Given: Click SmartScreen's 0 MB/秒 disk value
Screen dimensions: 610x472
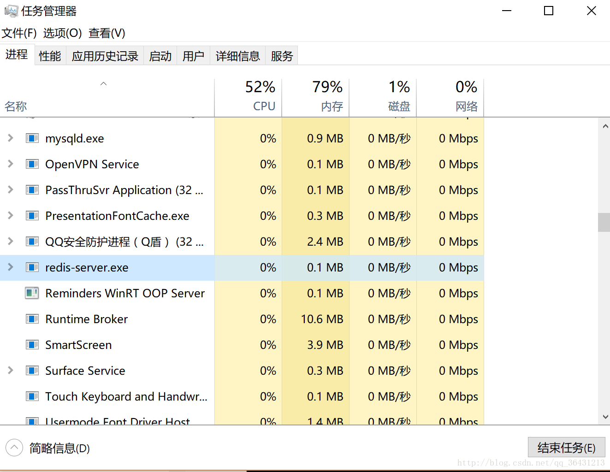Looking at the screenshot, I should tap(389, 345).
